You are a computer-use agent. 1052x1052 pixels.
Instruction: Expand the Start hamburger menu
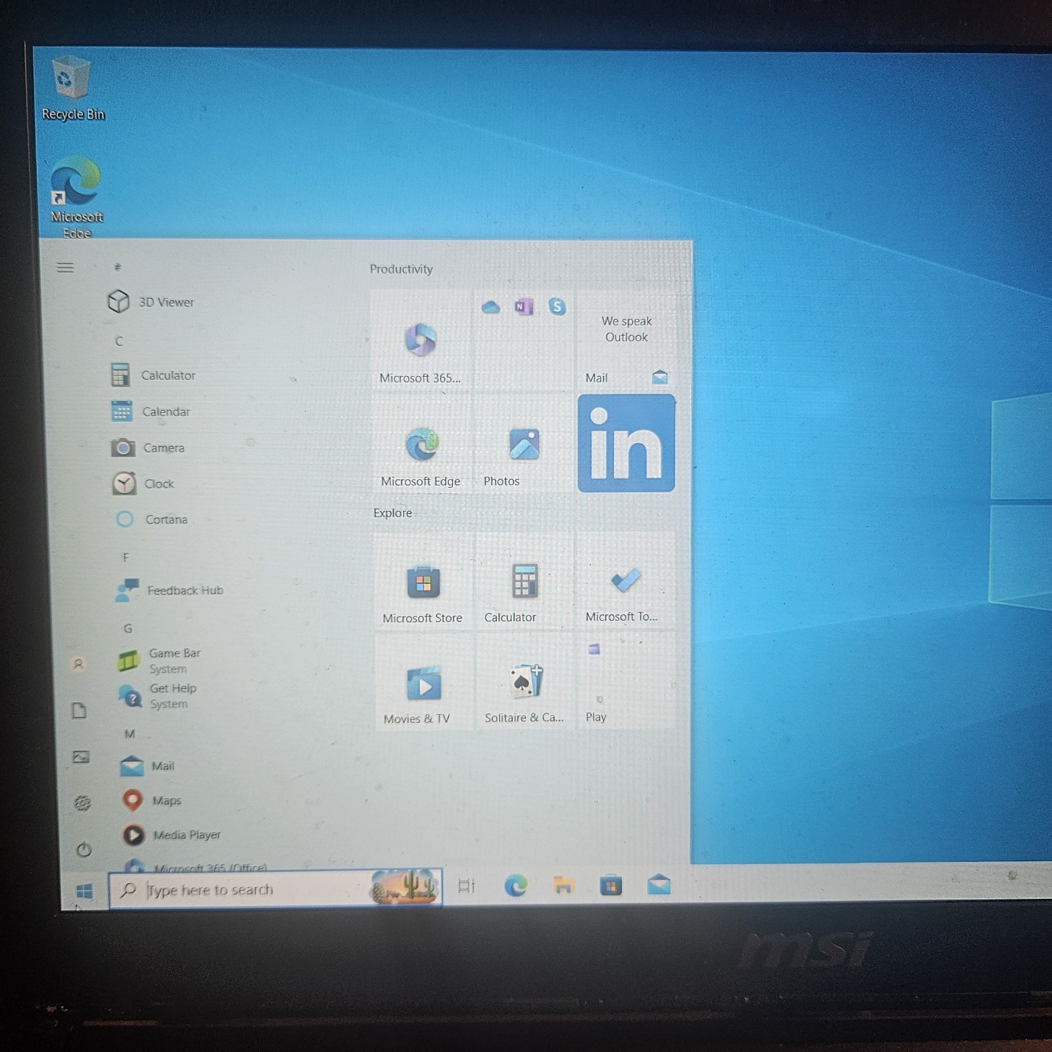[65, 268]
